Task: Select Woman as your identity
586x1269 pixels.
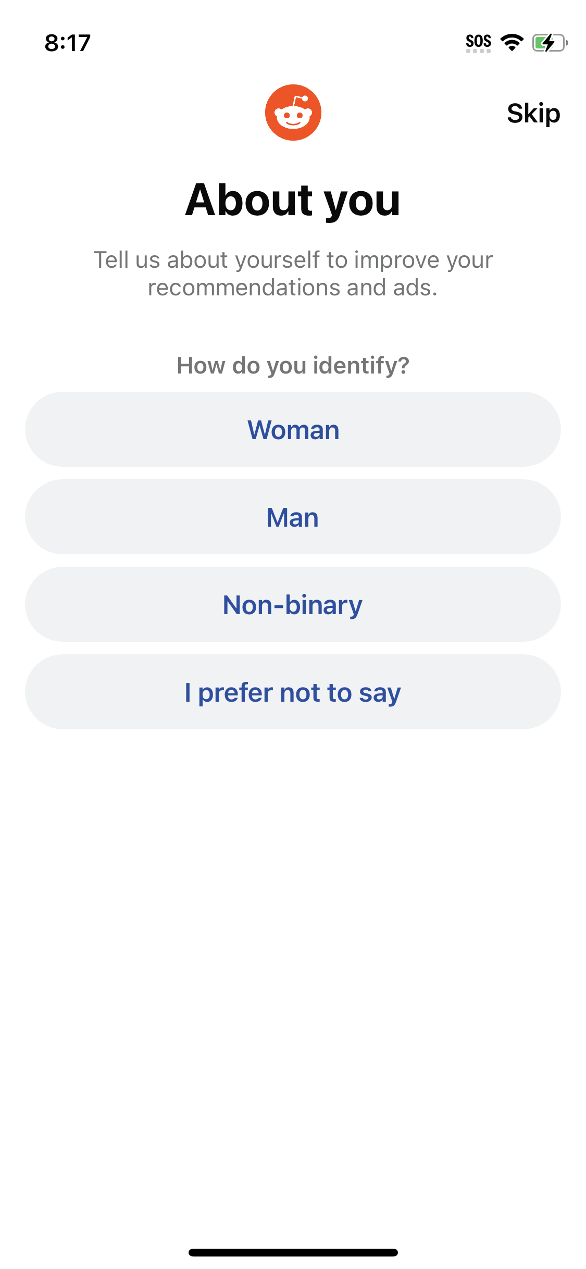Action: pos(293,430)
